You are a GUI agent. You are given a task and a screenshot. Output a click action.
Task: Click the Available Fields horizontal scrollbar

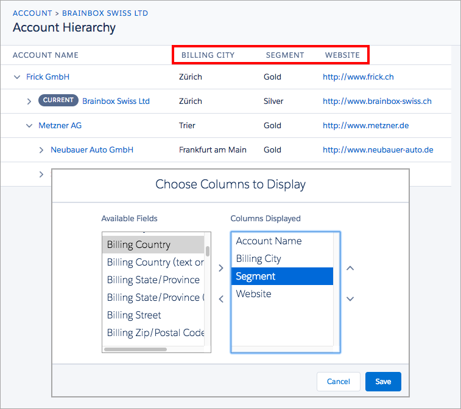point(135,349)
